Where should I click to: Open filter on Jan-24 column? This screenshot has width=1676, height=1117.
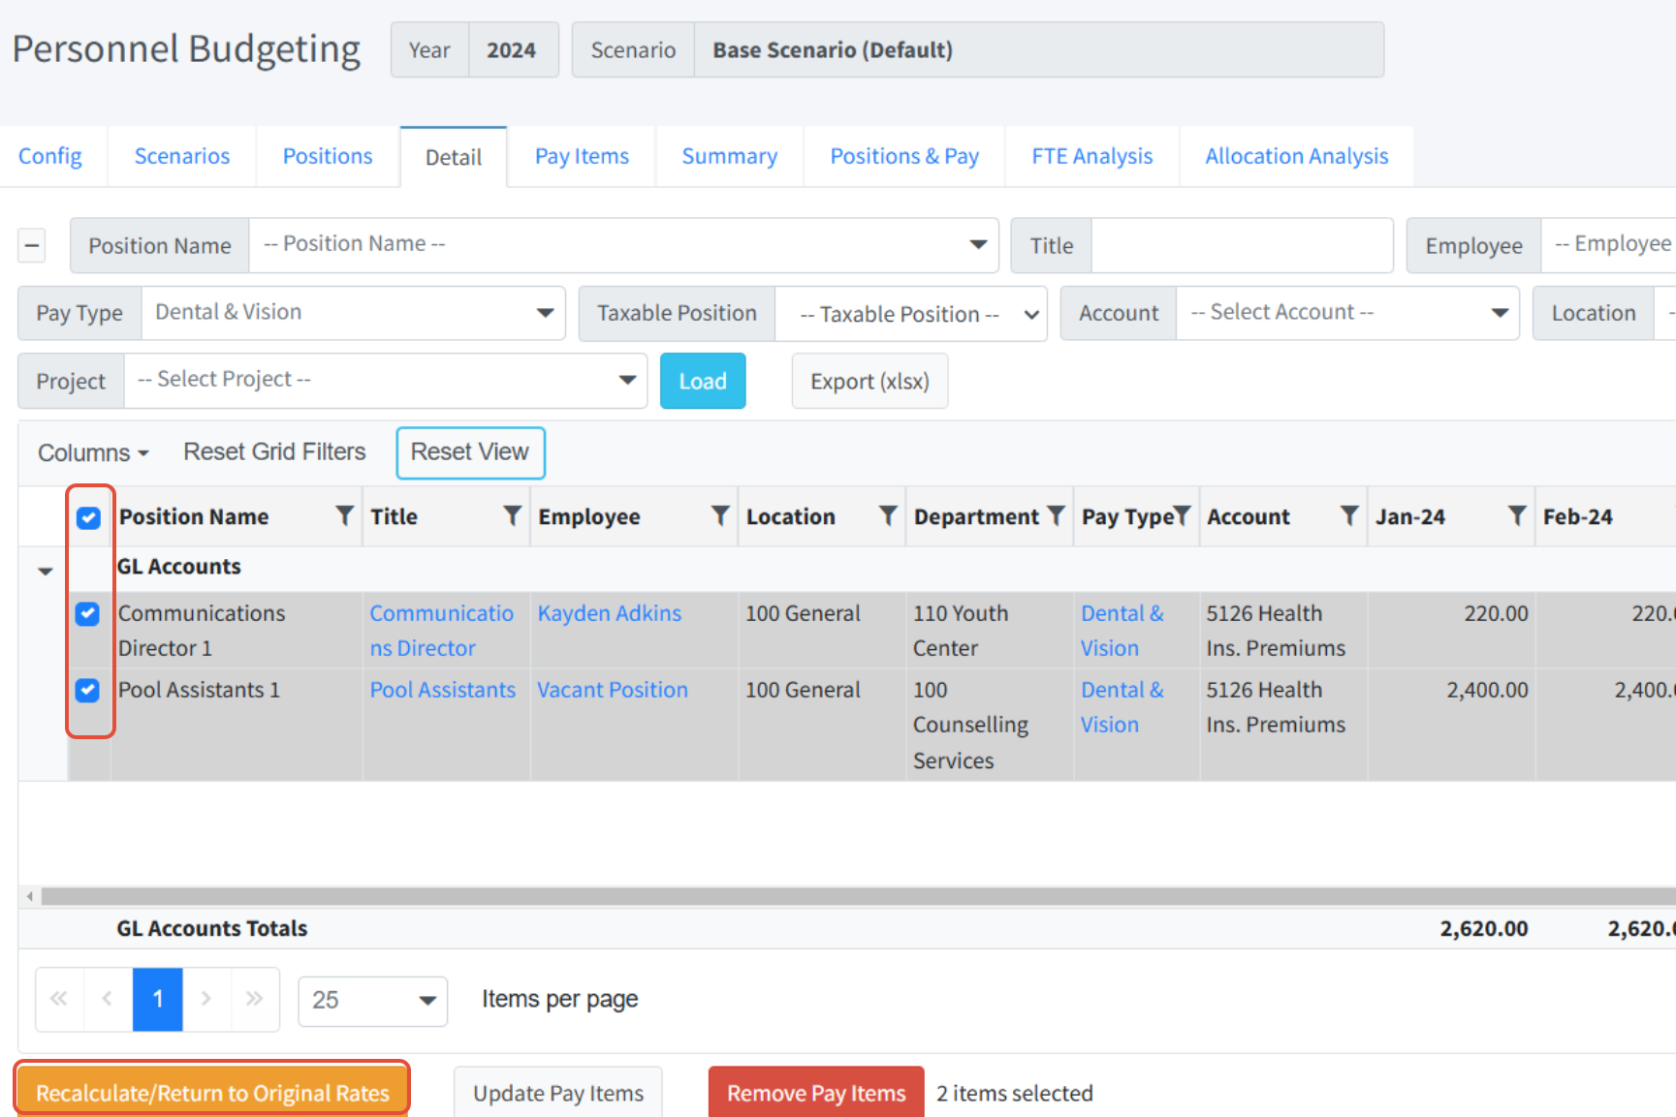1518,516
